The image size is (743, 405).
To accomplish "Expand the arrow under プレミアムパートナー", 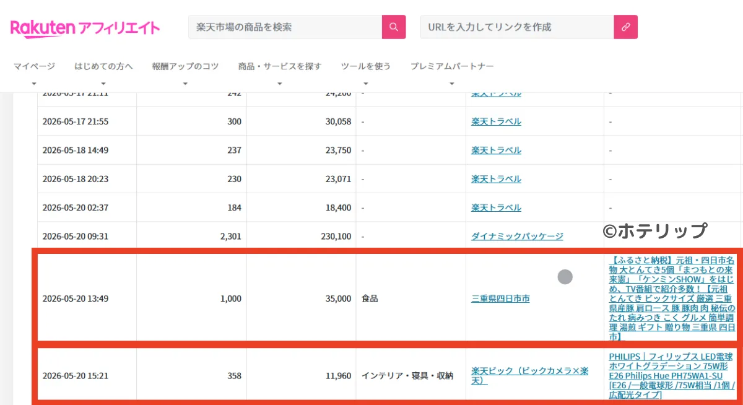I will pyautogui.click(x=452, y=84).
